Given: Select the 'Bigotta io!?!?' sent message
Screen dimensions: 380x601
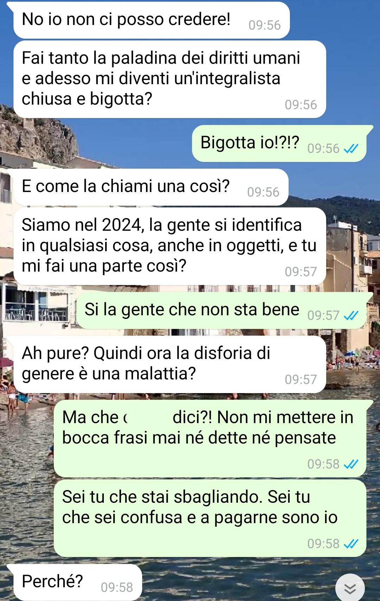Looking at the screenshot, I should [x=279, y=143].
